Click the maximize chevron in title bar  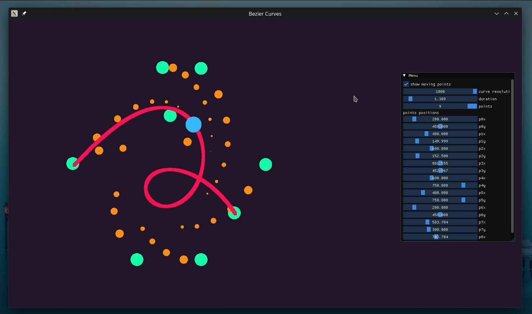pyautogui.click(x=506, y=13)
